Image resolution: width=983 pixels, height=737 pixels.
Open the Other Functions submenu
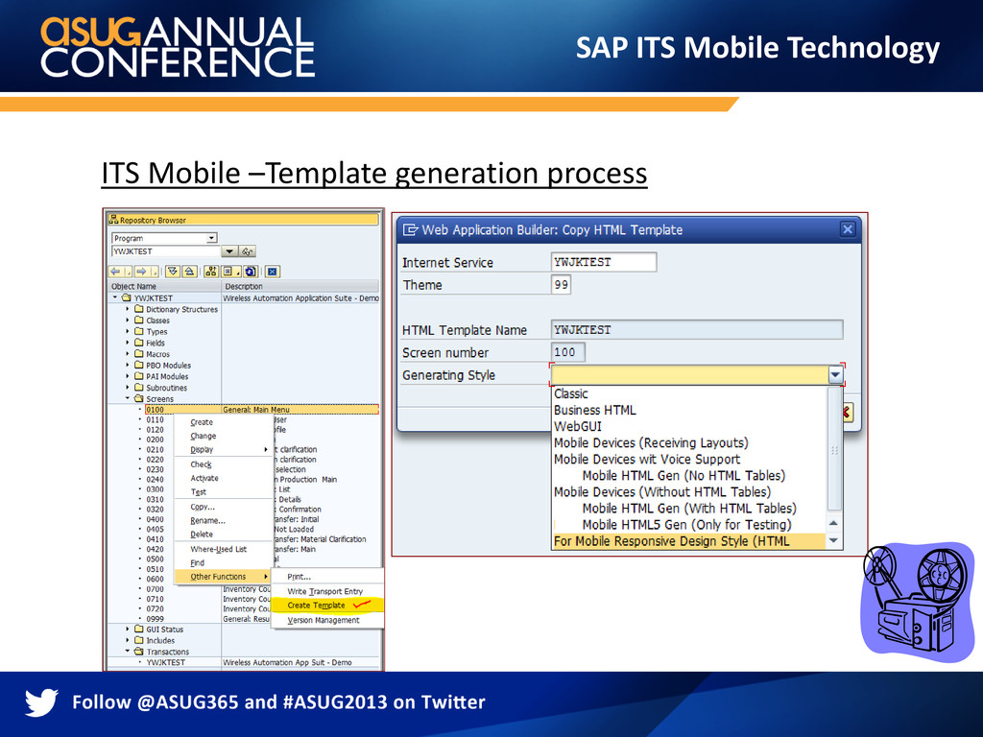pyautogui.click(x=223, y=577)
